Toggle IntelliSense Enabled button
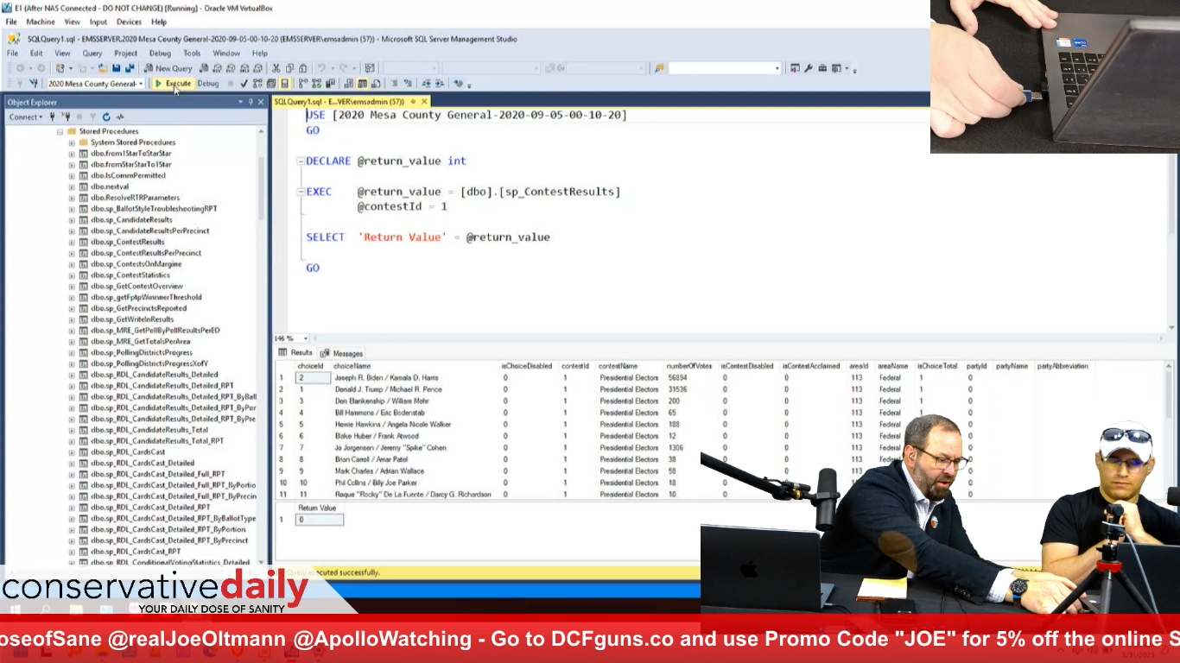 [284, 84]
